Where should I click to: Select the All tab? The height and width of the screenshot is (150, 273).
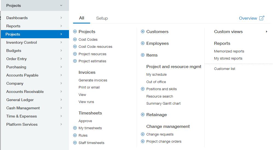click(x=82, y=18)
